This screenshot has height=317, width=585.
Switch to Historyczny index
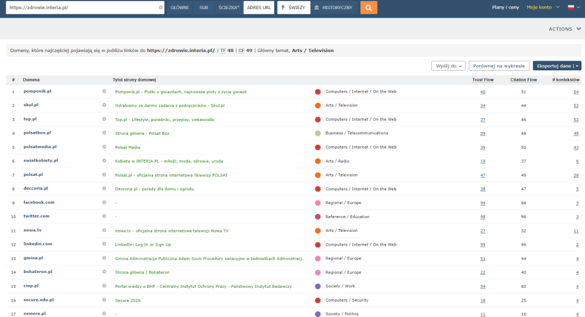[334, 7]
